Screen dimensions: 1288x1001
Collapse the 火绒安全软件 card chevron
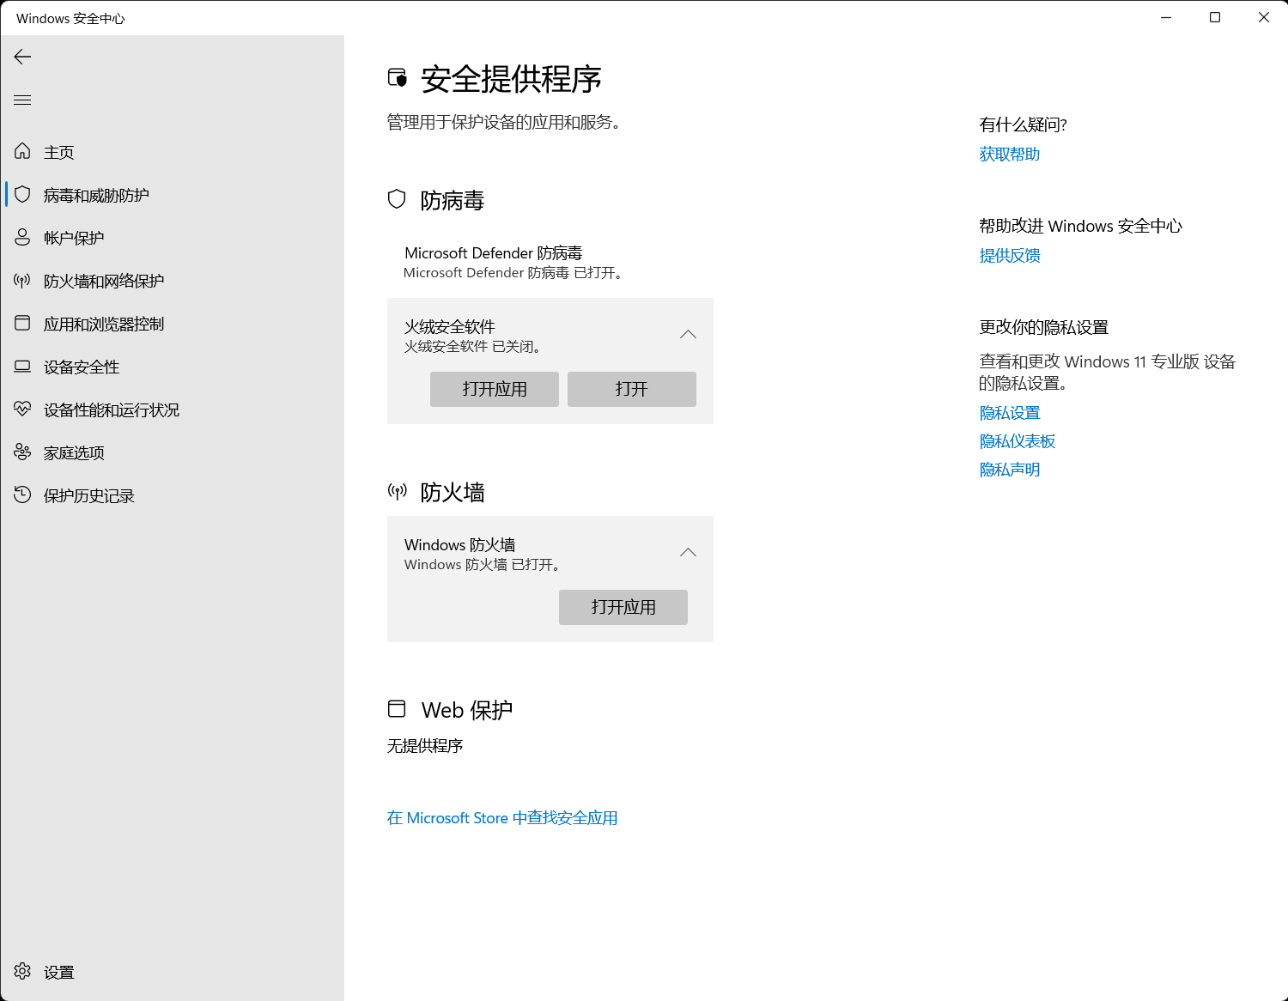[688, 335]
